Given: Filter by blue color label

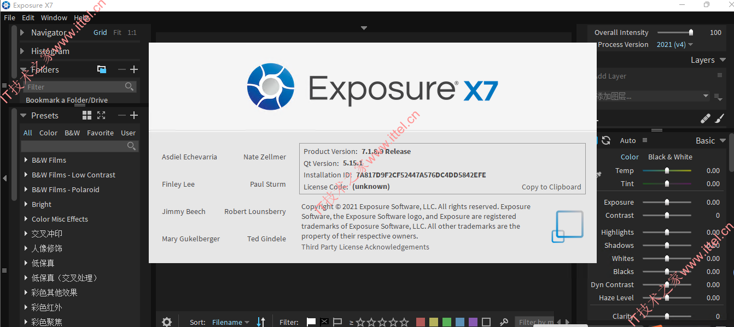Looking at the screenshot, I should pyautogui.click(x=460, y=322).
